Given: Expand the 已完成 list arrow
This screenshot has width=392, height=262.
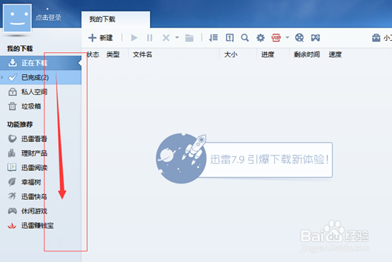Looking at the screenshot, I should coord(2,78).
